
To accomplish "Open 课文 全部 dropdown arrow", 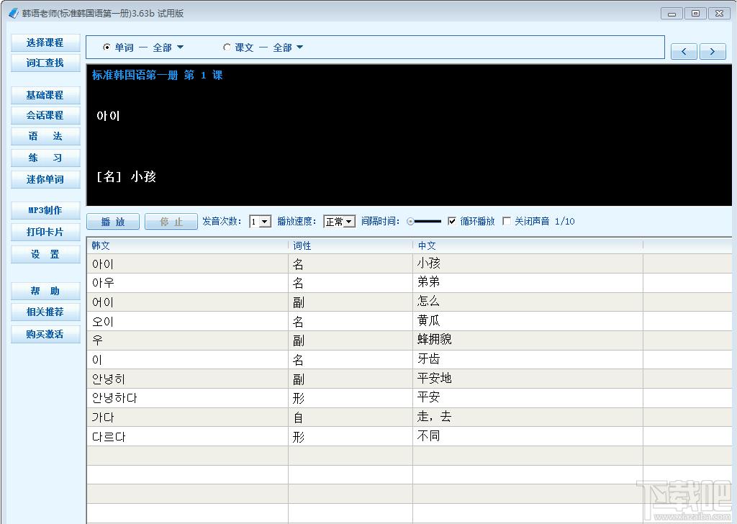I will tap(300, 47).
